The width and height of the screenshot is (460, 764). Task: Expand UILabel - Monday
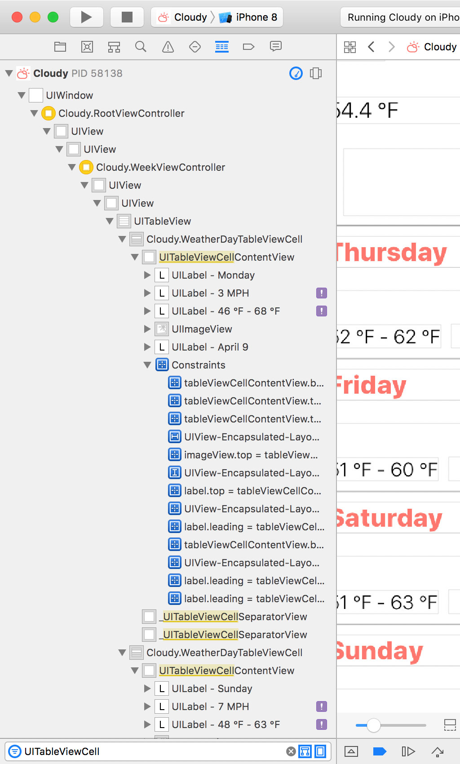[x=147, y=275]
